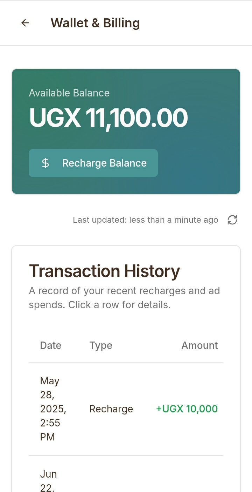Click the Date column header

pyautogui.click(x=51, y=345)
